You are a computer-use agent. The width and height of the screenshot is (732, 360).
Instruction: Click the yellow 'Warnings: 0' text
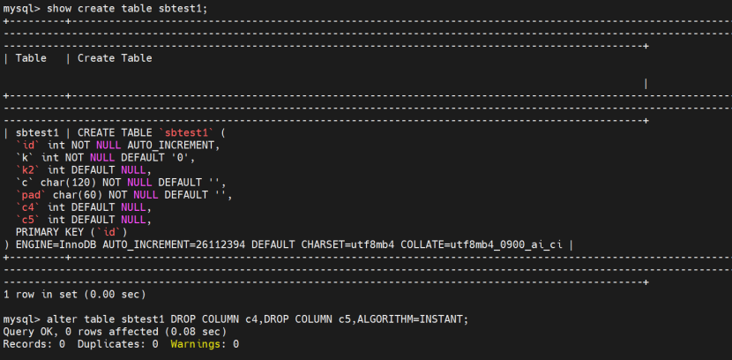click(205, 343)
